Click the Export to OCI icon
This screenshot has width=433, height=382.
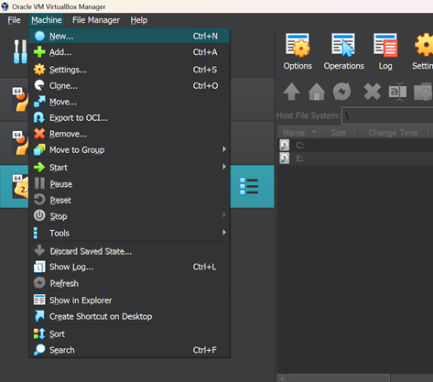click(39, 117)
